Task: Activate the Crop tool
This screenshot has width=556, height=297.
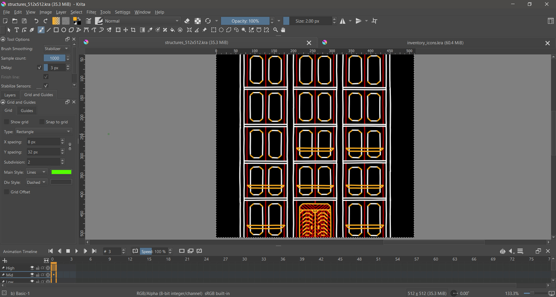Action: coord(133,30)
